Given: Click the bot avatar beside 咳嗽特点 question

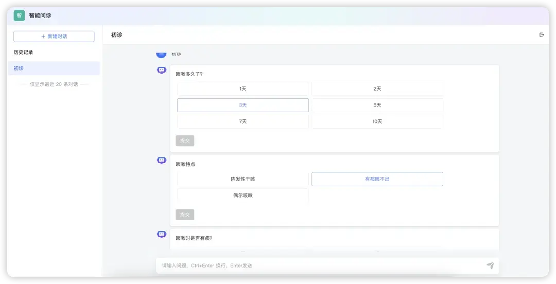Looking at the screenshot, I should [162, 161].
